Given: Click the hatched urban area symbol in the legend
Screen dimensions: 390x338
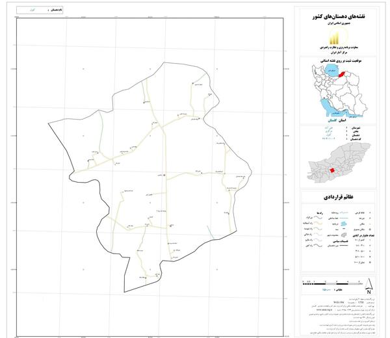Looking at the screenshot, I should [x=344, y=235].
